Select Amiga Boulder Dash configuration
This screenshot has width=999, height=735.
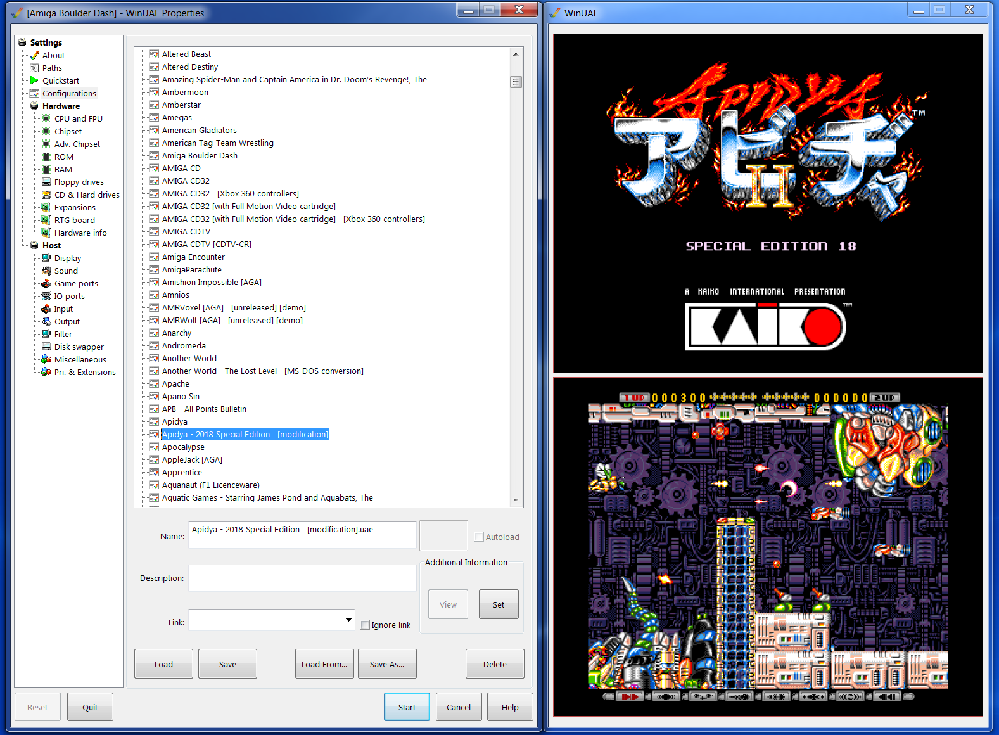click(x=200, y=155)
